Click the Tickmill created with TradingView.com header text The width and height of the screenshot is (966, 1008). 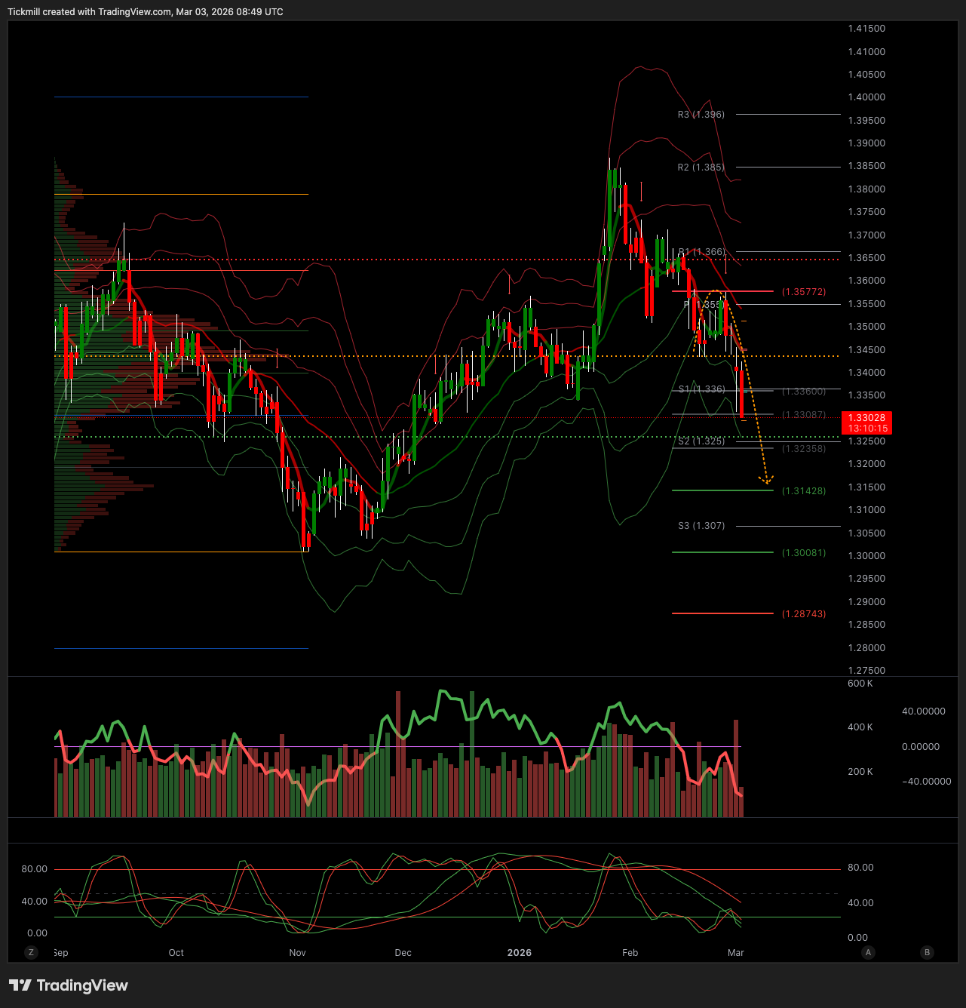[146, 12]
